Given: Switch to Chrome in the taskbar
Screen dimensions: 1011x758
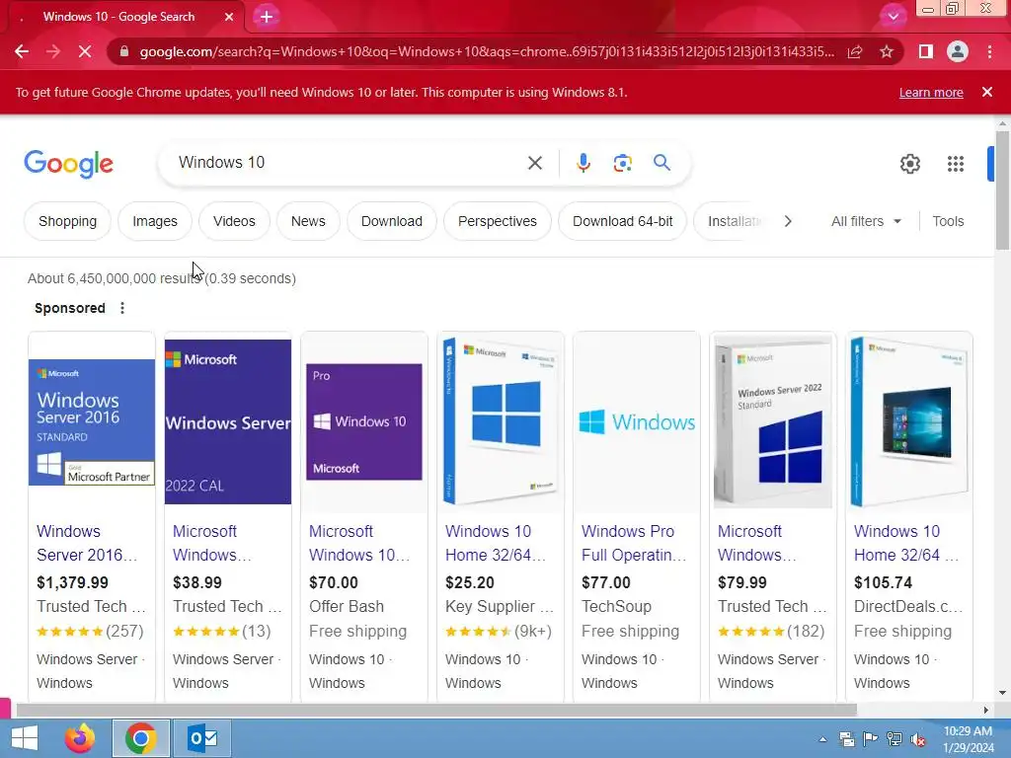Looking at the screenshot, I should tap(141, 738).
